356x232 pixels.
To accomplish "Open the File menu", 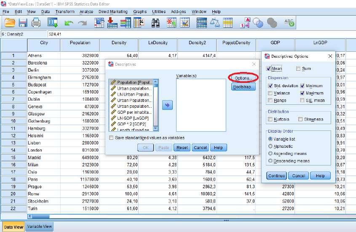I will [6, 11].
